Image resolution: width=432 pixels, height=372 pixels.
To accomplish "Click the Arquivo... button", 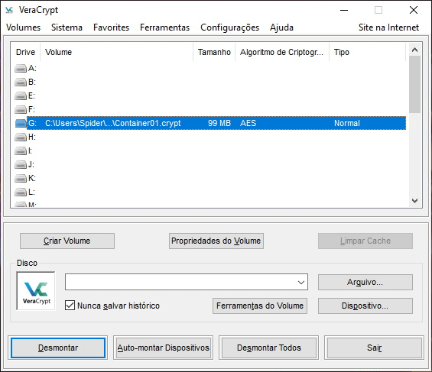I will tap(365, 283).
